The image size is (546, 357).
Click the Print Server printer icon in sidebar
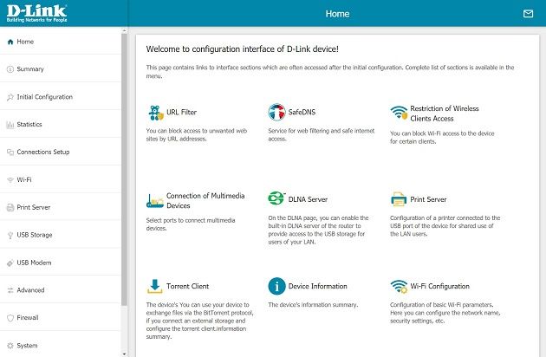tap(10, 208)
